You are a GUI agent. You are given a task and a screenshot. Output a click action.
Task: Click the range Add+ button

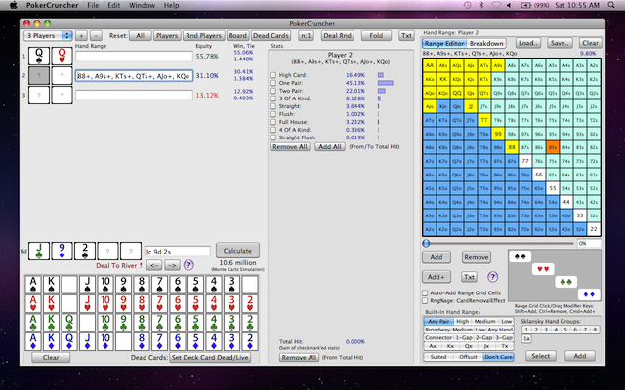point(437,277)
